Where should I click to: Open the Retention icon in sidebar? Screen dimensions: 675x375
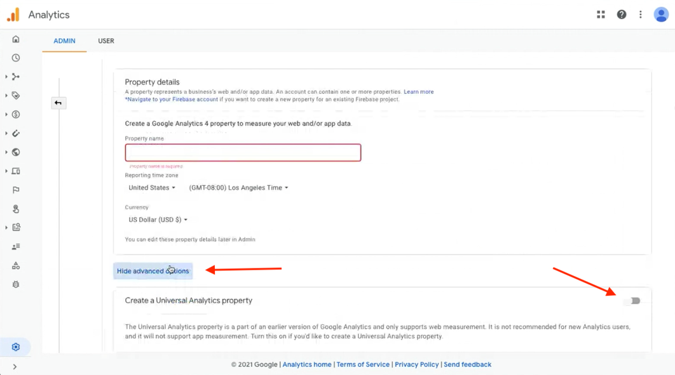tap(16, 133)
